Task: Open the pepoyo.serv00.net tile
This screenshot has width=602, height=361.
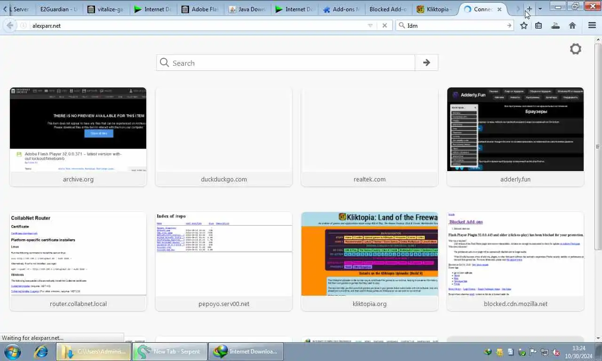Action: 224,261
